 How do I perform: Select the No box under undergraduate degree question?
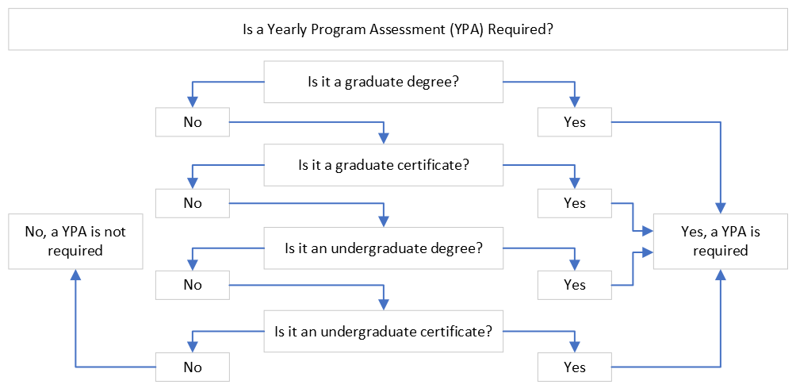(193, 285)
